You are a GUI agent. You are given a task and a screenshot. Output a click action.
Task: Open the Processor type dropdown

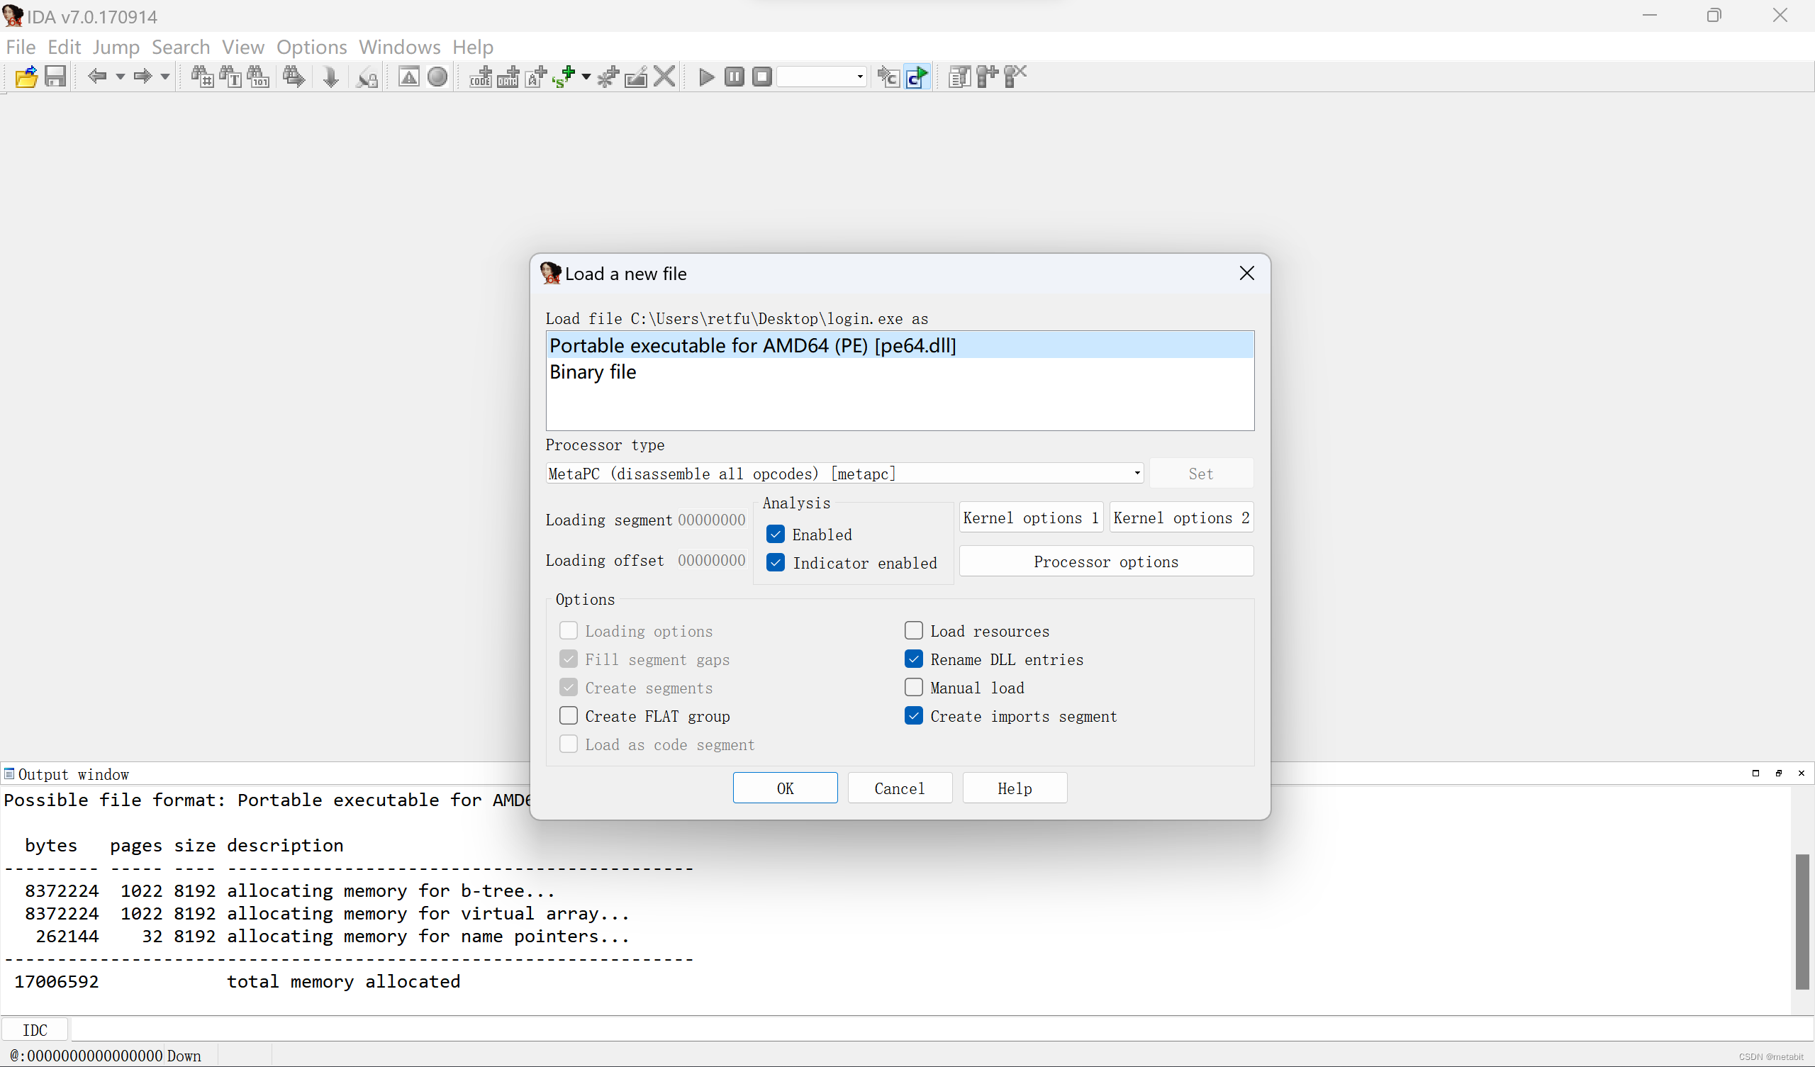point(844,474)
